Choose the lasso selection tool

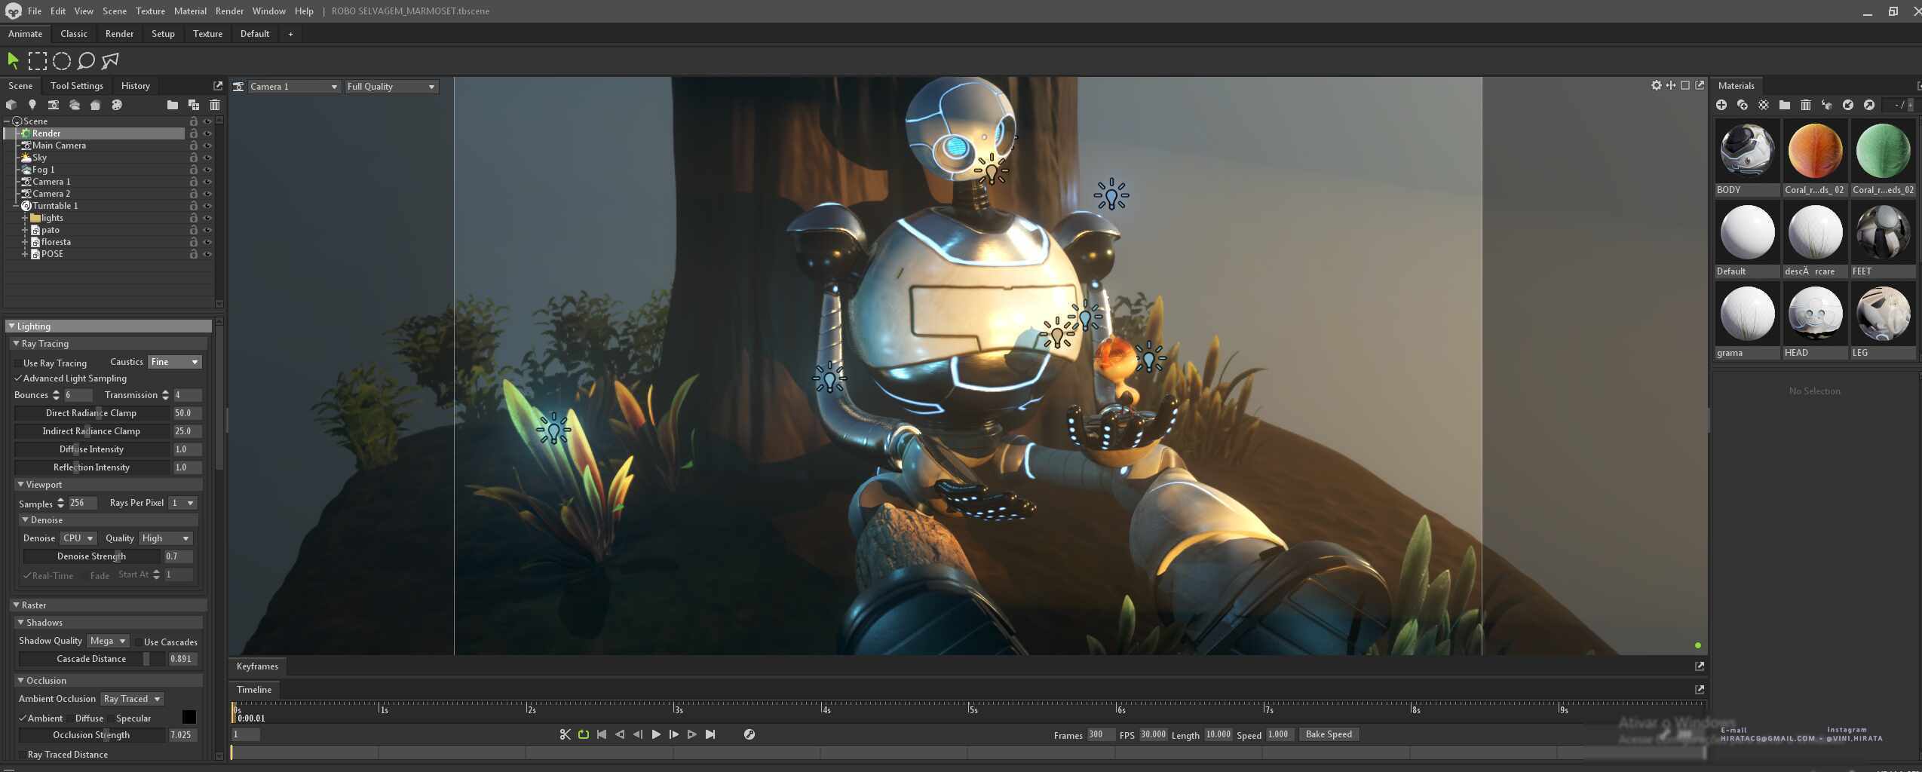pos(86,61)
